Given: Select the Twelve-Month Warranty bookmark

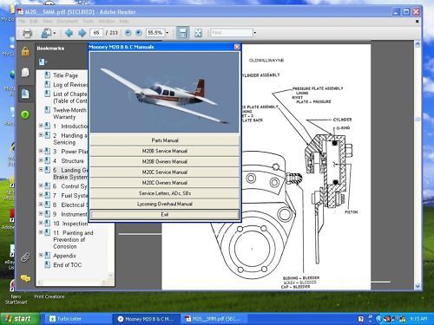Looking at the screenshot, I should [69, 114].
